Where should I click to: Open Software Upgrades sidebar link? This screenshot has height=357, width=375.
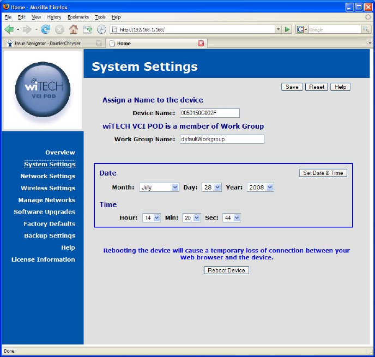45,212
